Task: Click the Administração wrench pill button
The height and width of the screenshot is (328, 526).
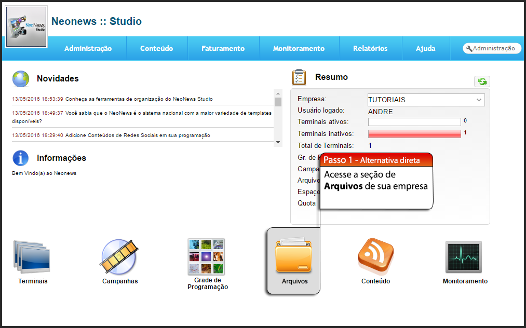Action: [492, 48]
